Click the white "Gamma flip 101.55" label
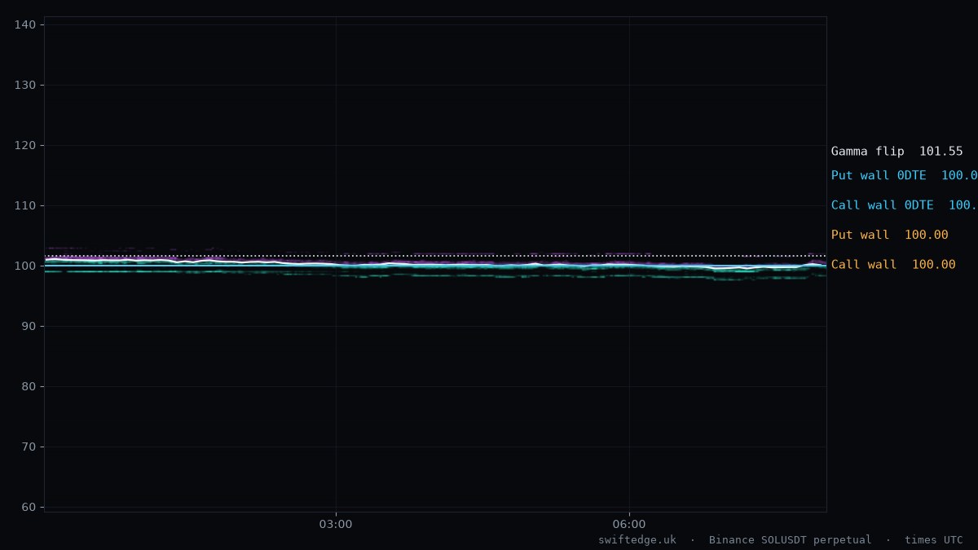 [x=896, y=152]
